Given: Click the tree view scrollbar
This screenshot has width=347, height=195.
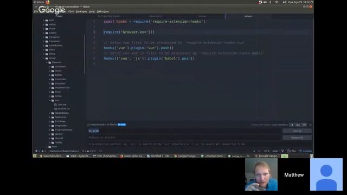Looking at the screenshot, I should click(85, 54).
